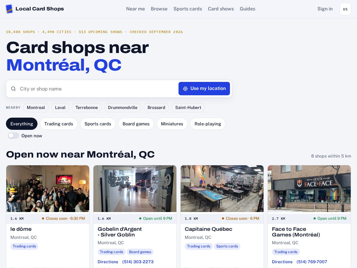This screenshot has width=357, height=268.
Task: Click the Sign in link
Action: click(x=325, y=9)
